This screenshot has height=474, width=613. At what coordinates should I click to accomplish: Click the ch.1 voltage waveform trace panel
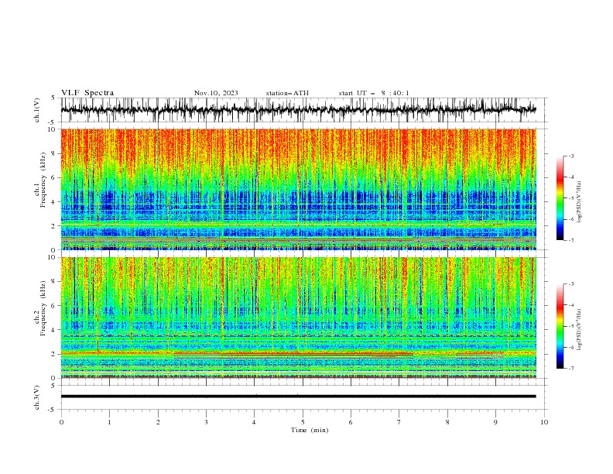coord(298,110)
